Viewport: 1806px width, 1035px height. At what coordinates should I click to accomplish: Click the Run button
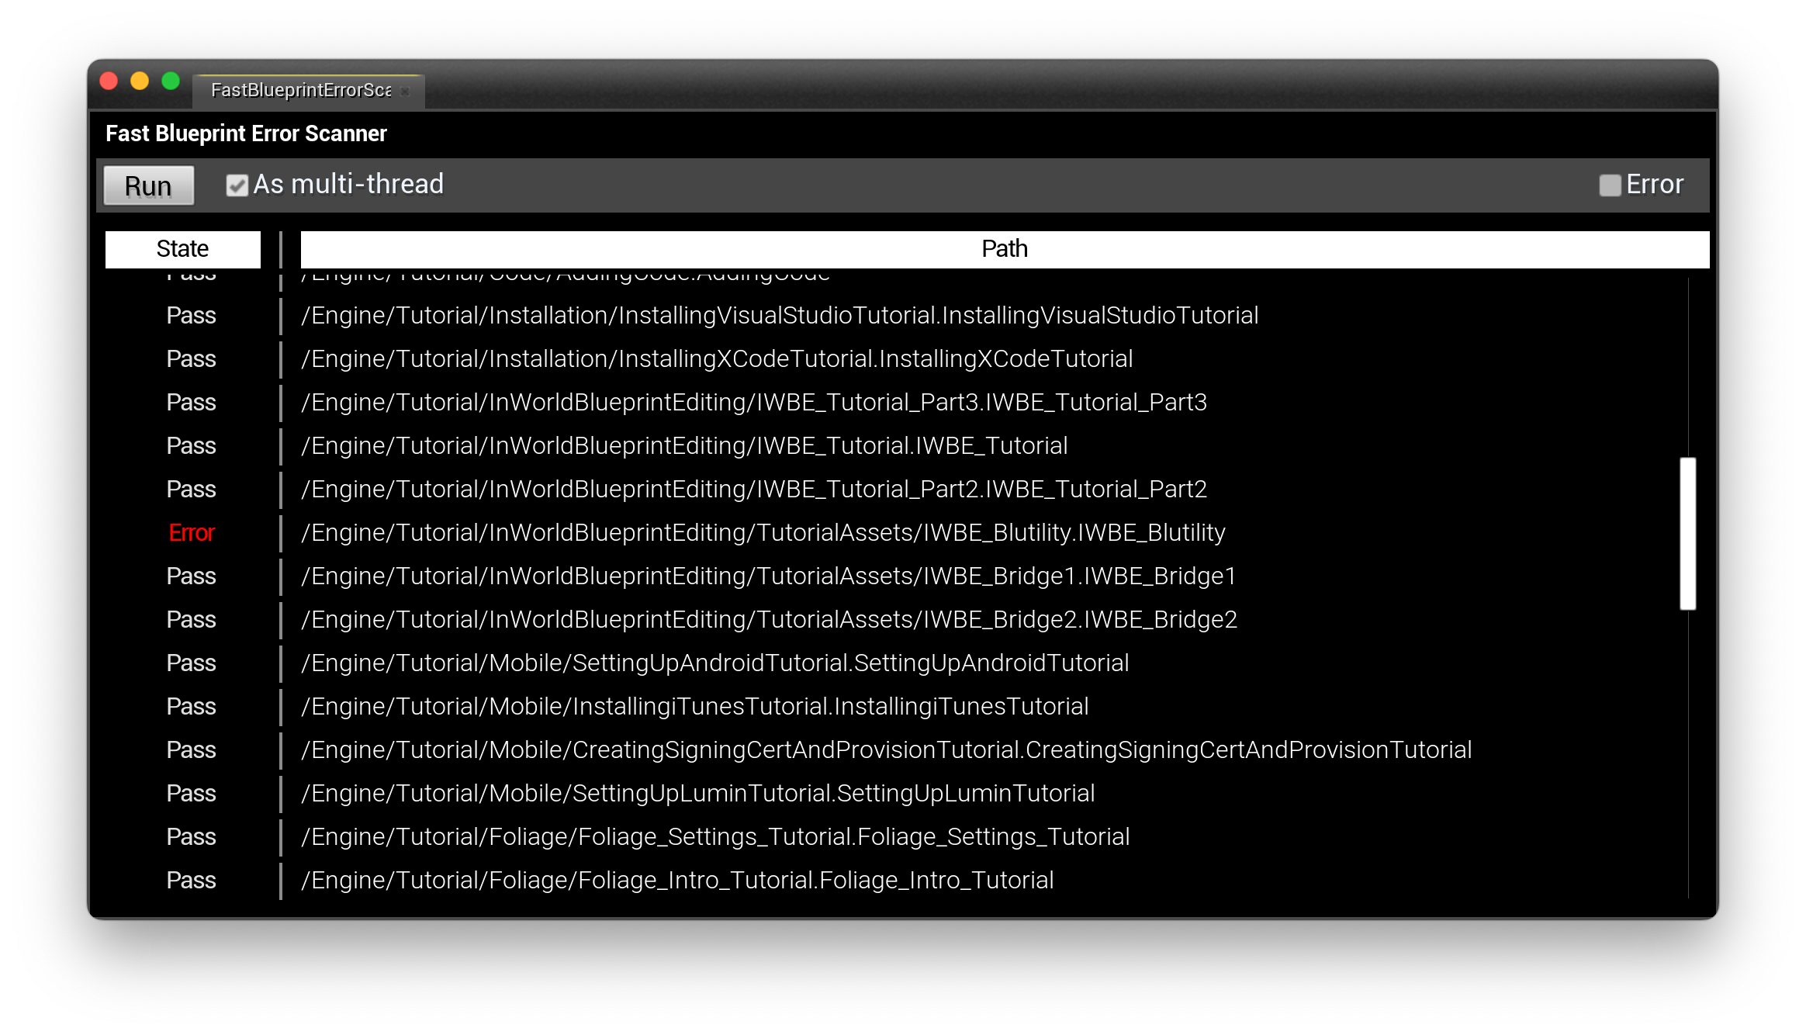(x=148, y=186)
